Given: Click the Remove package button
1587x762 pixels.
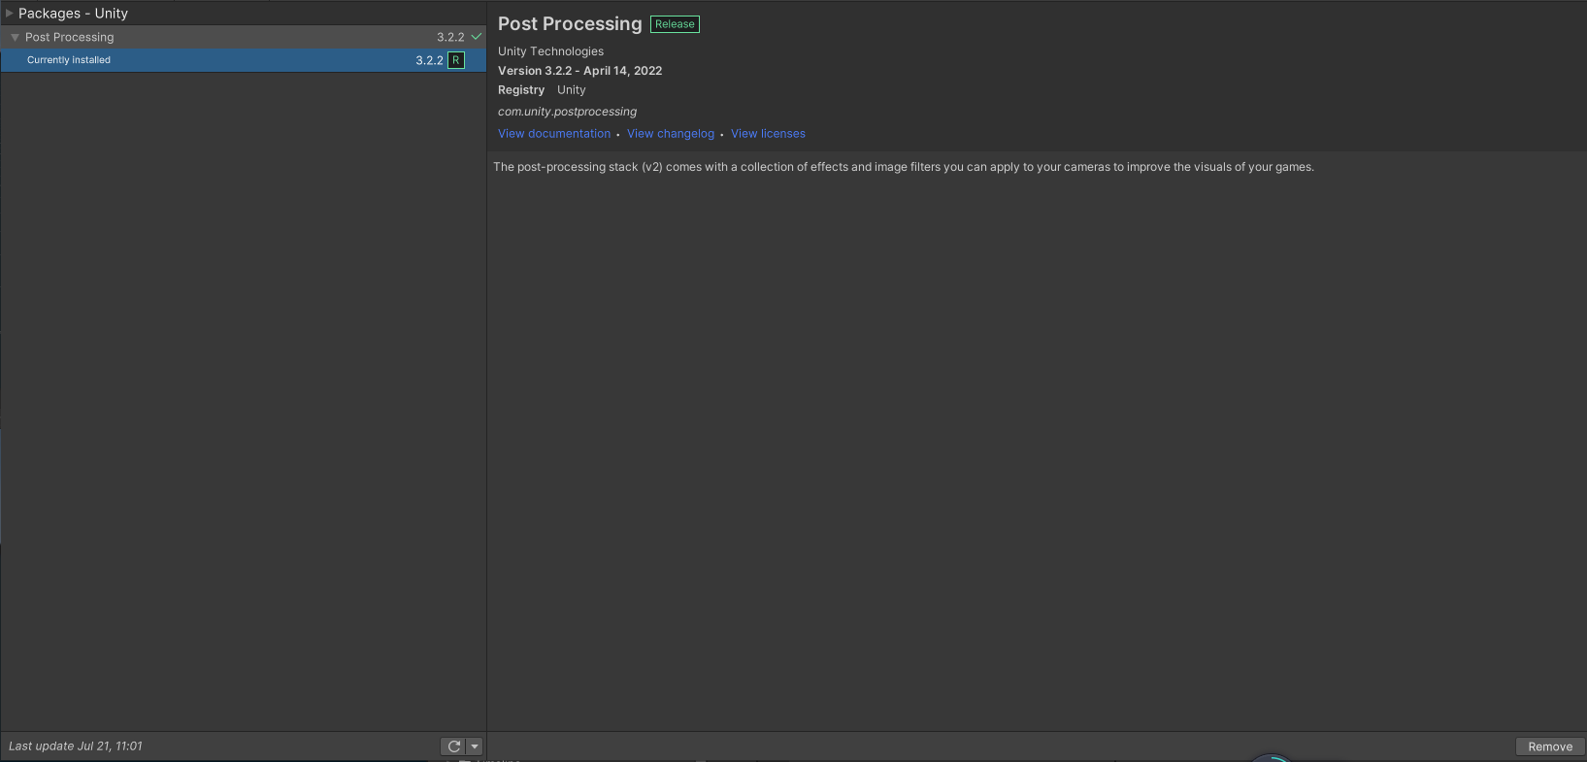Looking at the screenshot, I should 1550,746.
